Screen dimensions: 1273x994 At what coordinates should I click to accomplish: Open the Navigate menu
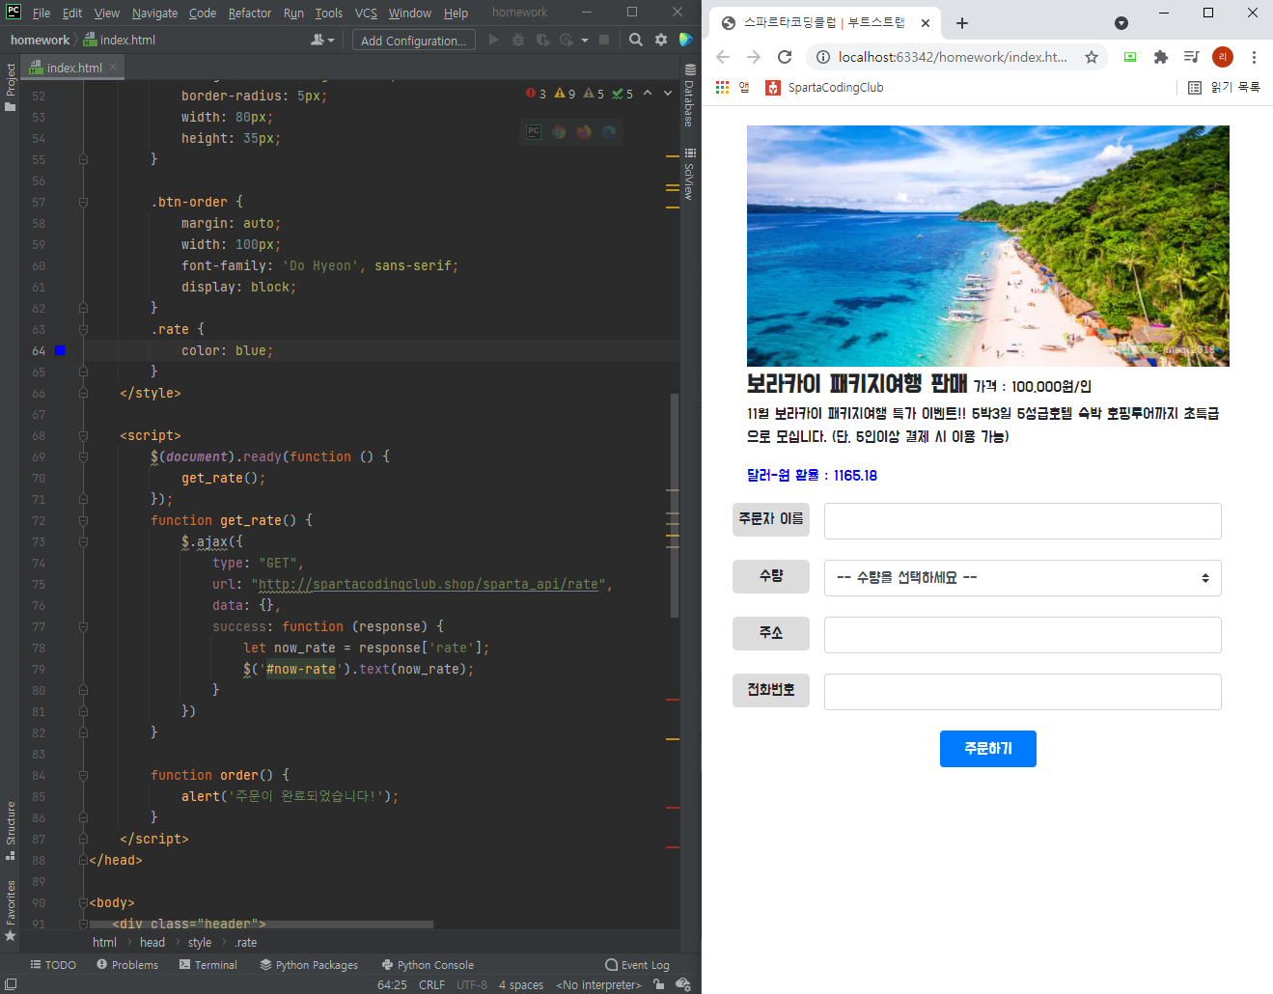(x=154, y=13)
